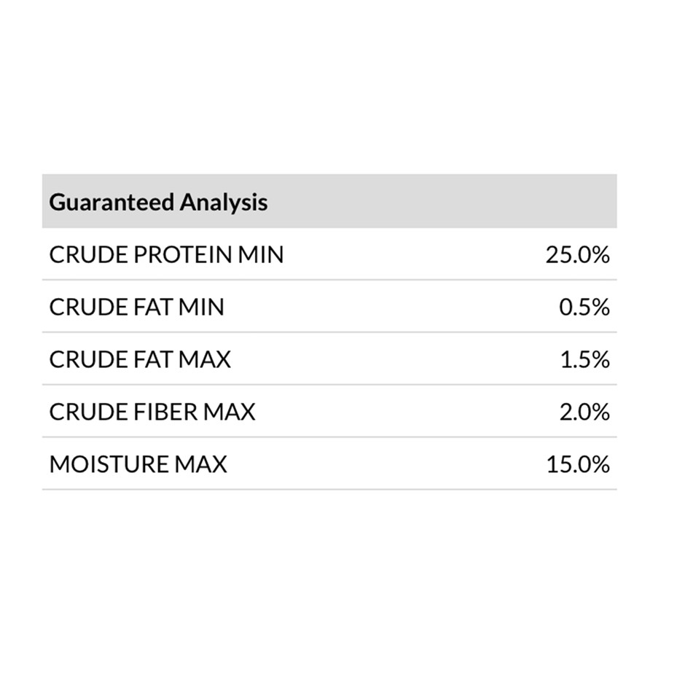Click the word MOISTURE in the last row
Viewport: 685px width, 685px height.
point(109,465)
